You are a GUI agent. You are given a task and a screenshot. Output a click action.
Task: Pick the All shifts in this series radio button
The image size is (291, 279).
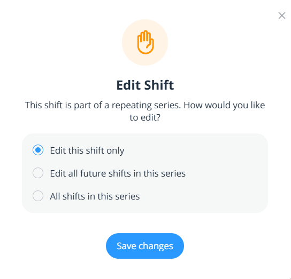38,196
